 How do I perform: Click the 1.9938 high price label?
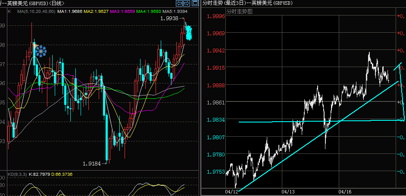click(169, 18)
